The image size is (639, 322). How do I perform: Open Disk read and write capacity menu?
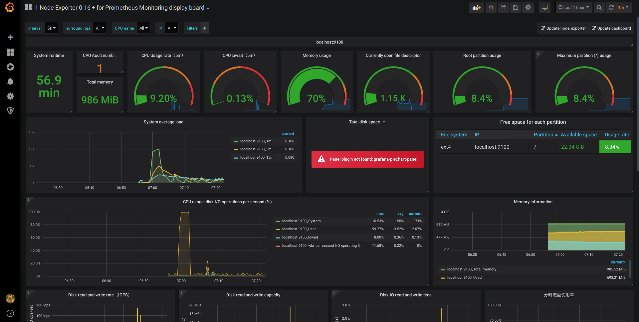click(253, 295)
